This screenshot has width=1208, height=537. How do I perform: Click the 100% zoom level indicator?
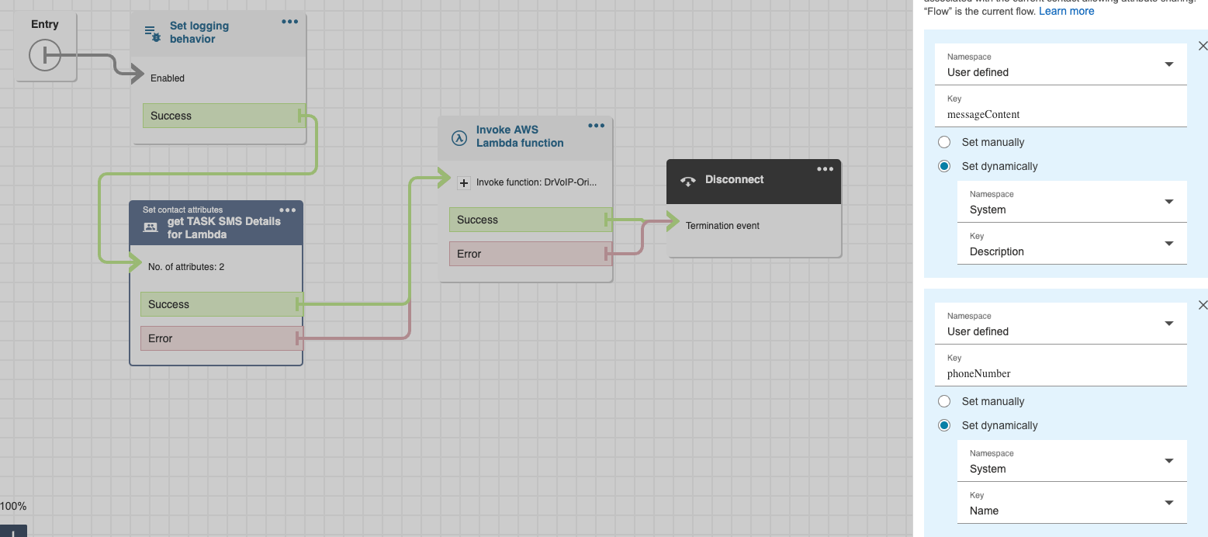pyautogui.click(x=13, y=506)
